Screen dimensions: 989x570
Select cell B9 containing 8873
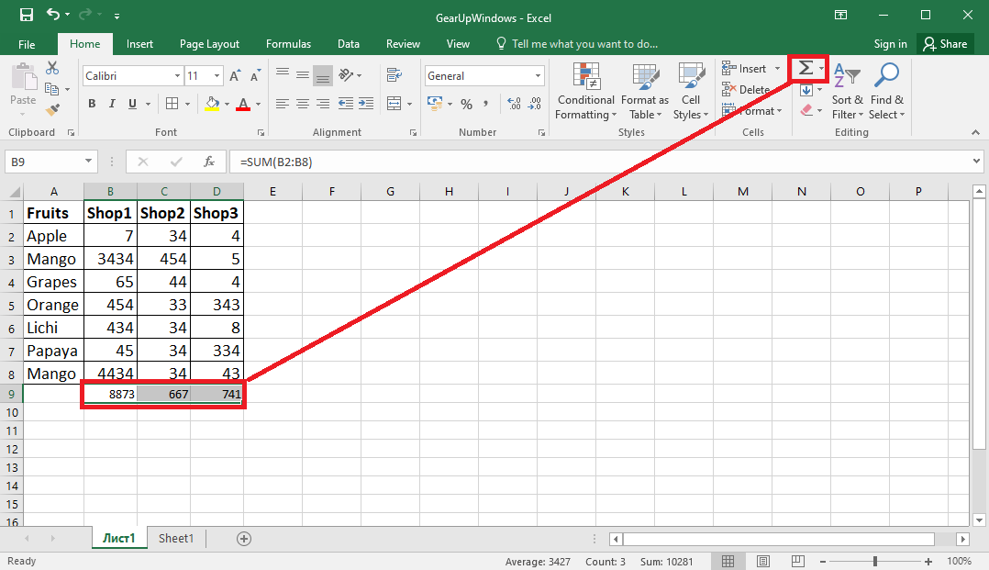pos(109,395)
